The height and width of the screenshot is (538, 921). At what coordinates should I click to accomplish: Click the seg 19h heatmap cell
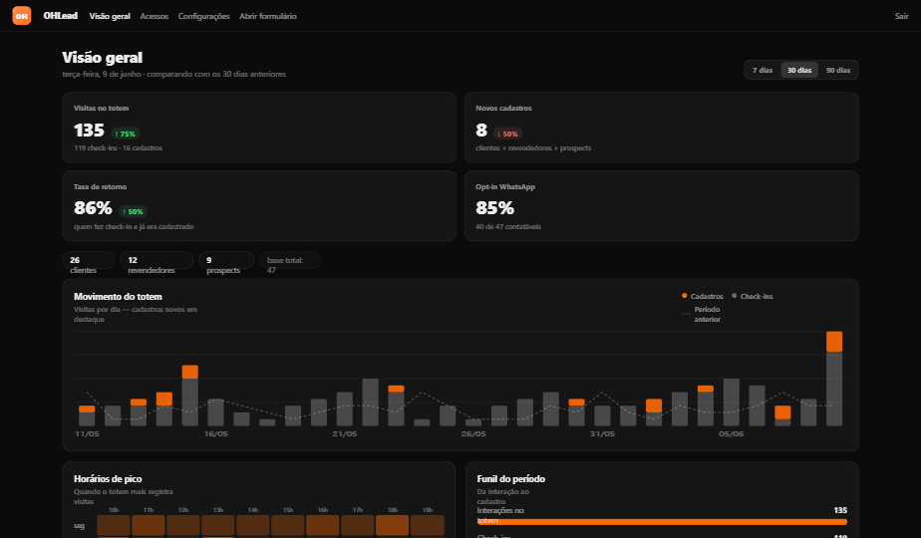point(428,525)
